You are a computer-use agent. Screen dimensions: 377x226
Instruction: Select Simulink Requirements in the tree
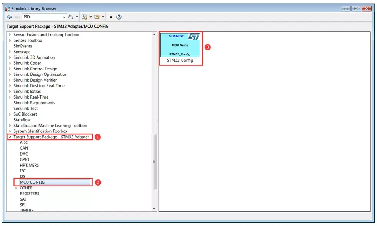coord(34,103)
